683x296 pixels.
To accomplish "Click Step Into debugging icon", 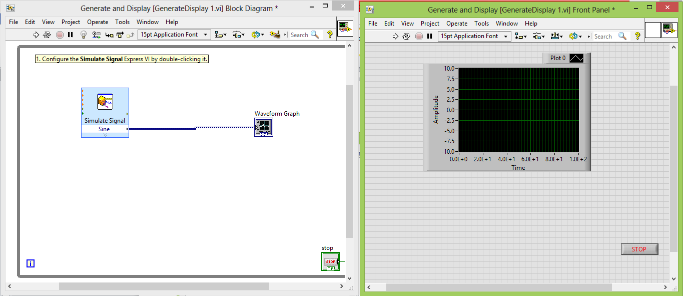I will point(109,35).
